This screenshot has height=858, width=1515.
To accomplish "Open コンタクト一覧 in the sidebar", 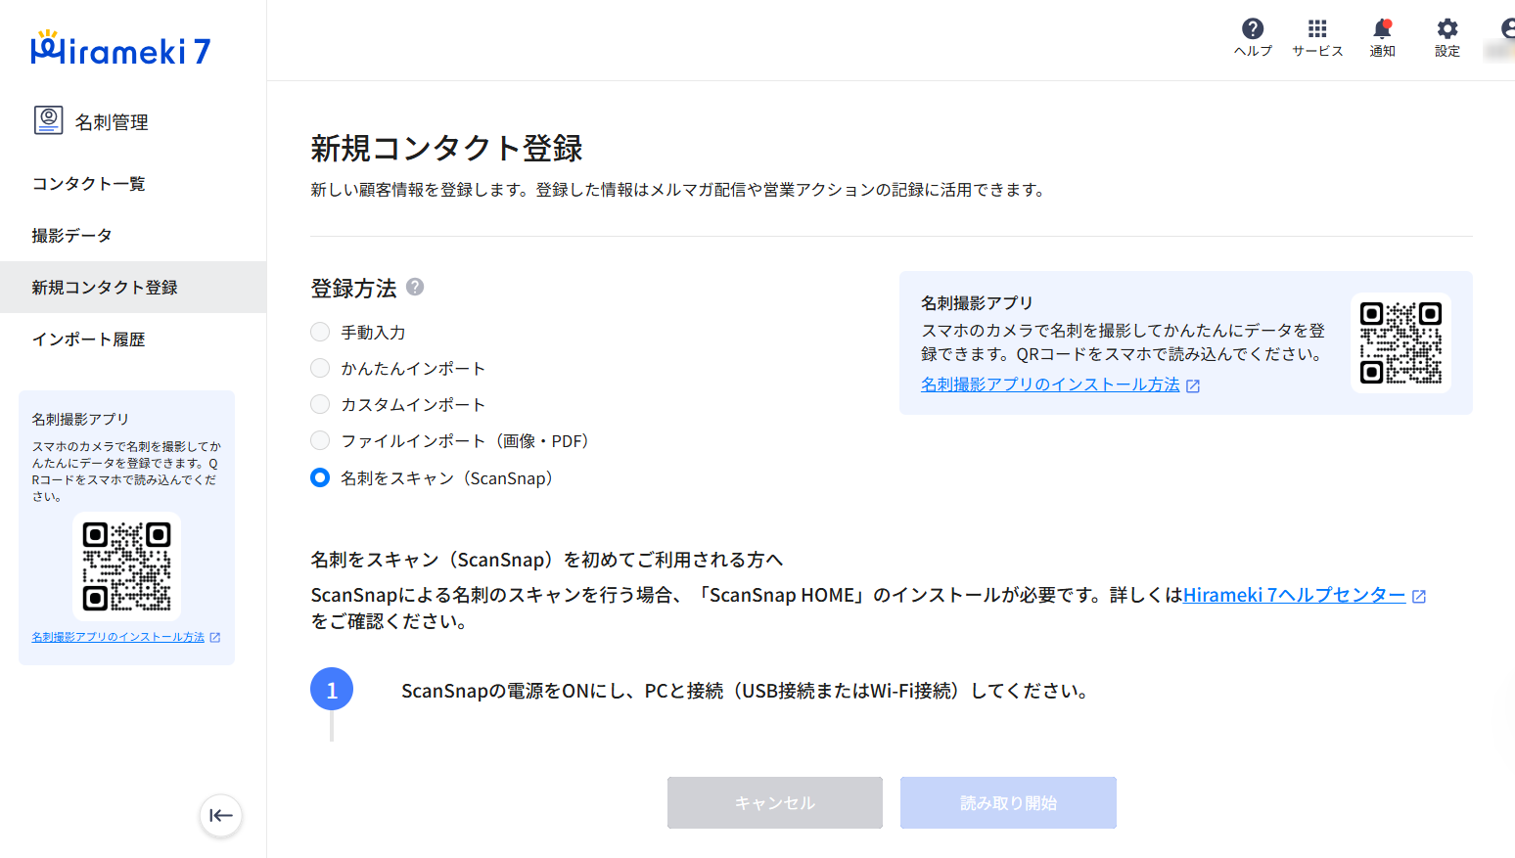I will 89,184.
